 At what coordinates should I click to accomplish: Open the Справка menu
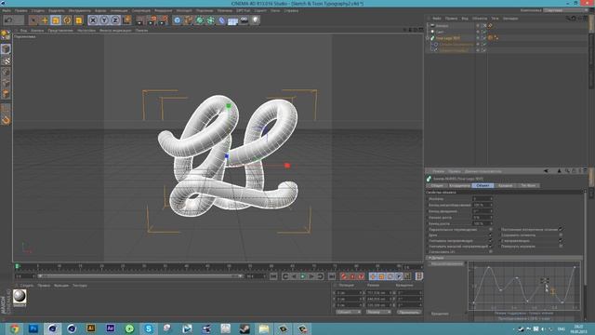291,10
